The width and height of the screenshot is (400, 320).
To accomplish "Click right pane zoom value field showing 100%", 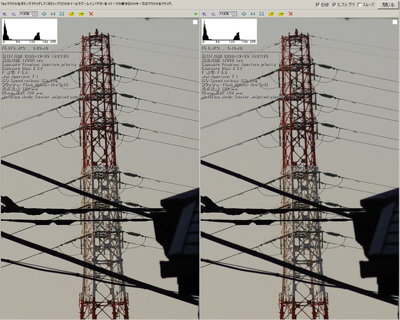I will coord(225,14).
